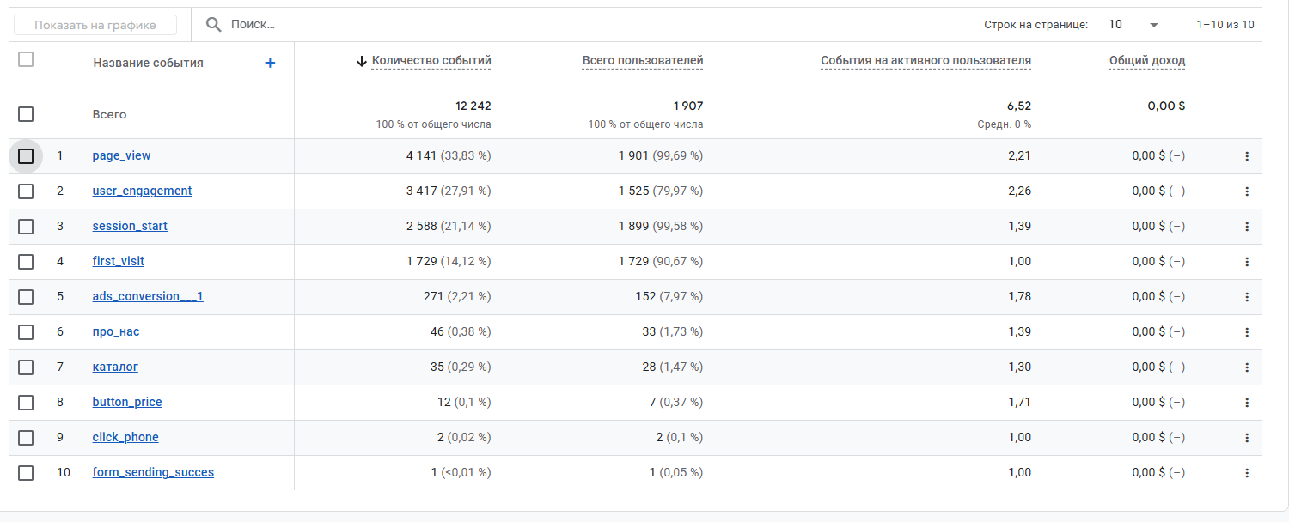Tick the checkbox for session_start row
Viewport: 1289px width, 522px height.
click(26, 227)
